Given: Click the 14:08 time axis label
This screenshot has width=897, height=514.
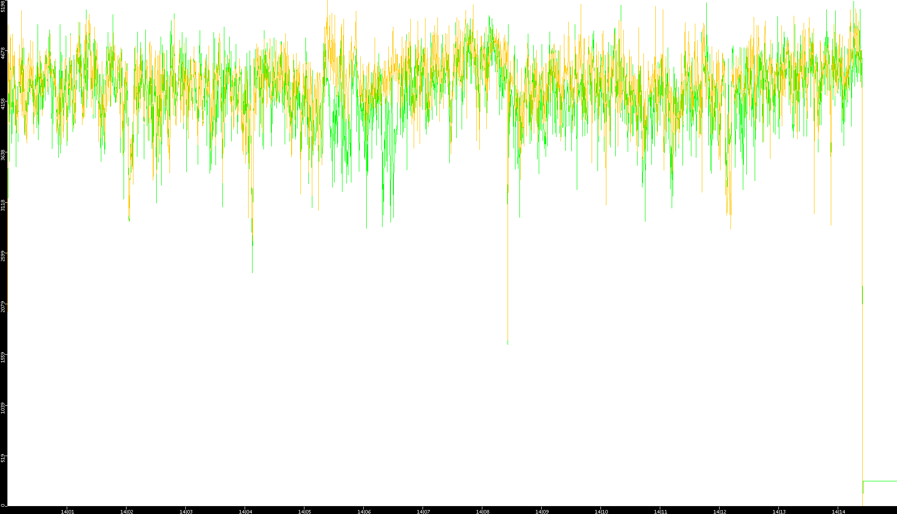Looking at the screenshot, I should (482, 511).
